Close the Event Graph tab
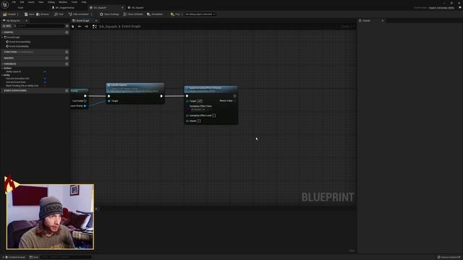The width and height of the screenshot is (463, 260). coord(96,21)
